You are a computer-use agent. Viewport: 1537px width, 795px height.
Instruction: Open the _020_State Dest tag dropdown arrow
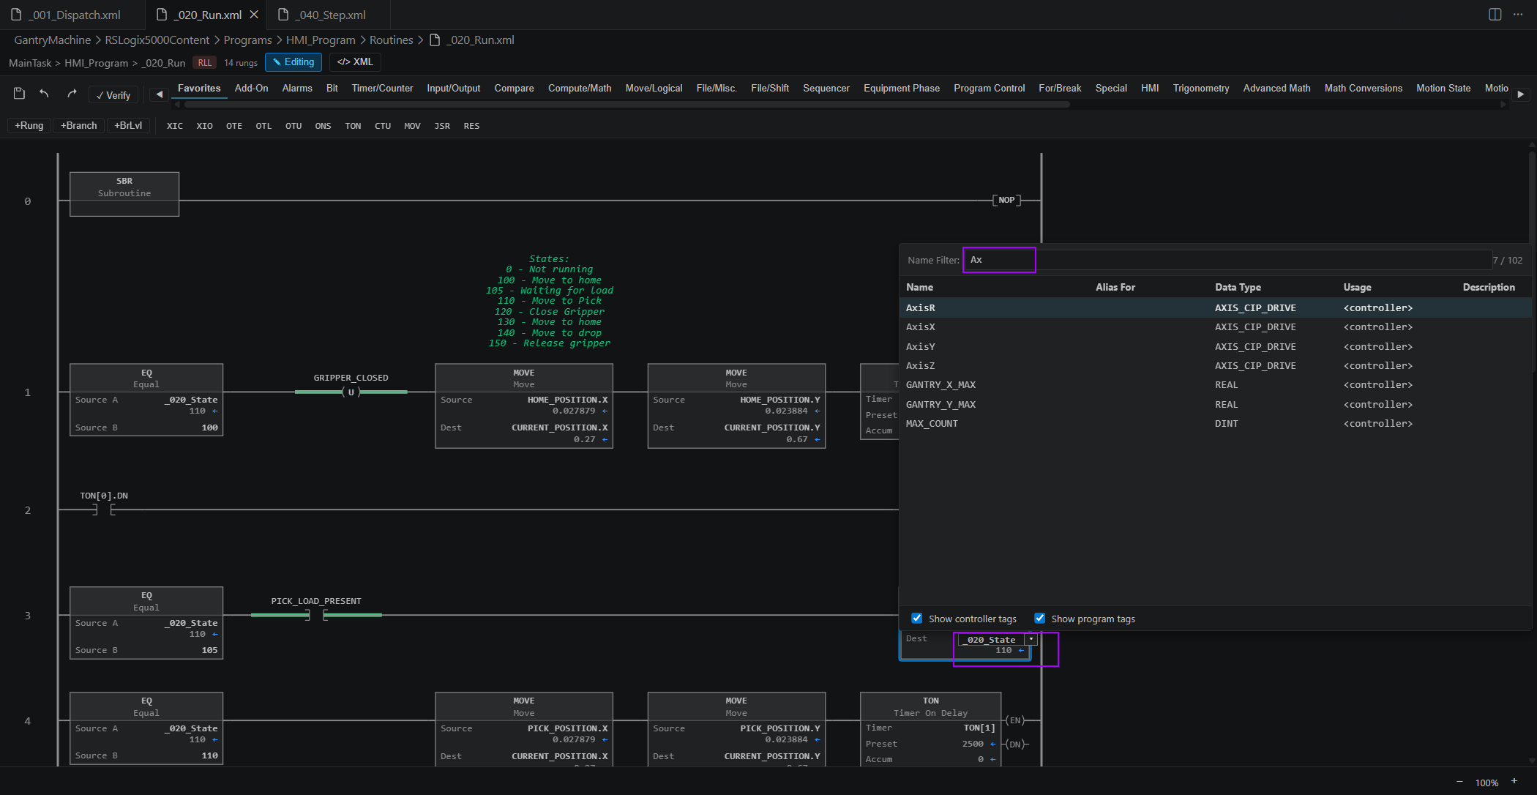(1031, 640)
